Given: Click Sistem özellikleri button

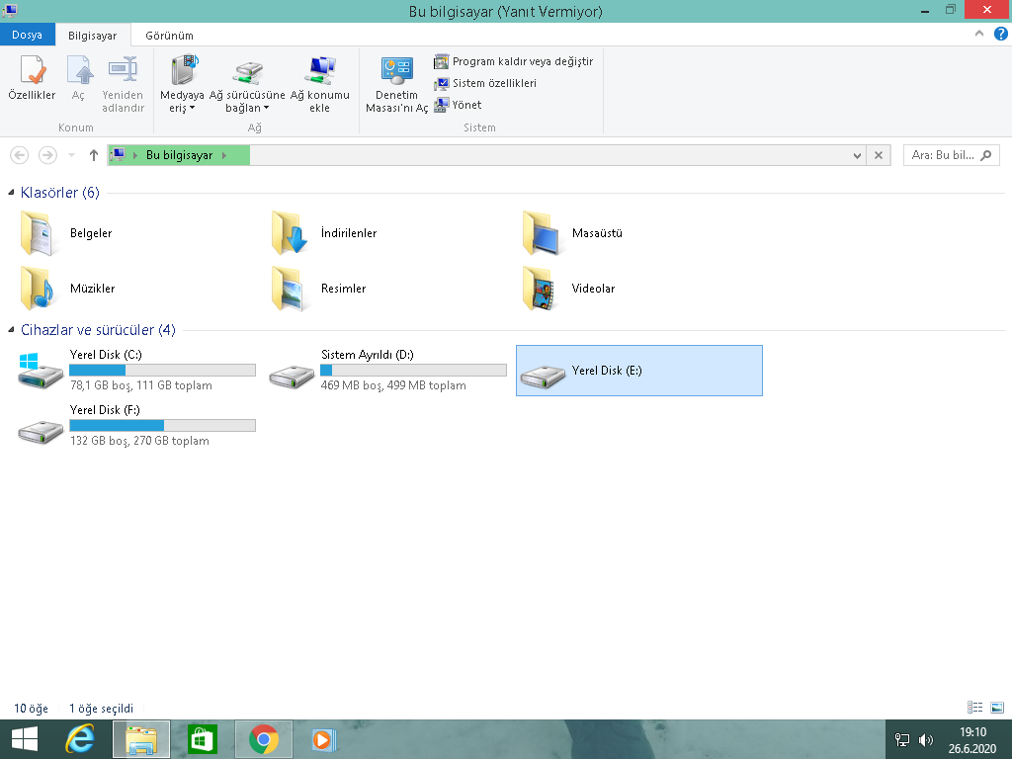Looking at the screenshot, I should pyautogui.click(x=485, y=83).
